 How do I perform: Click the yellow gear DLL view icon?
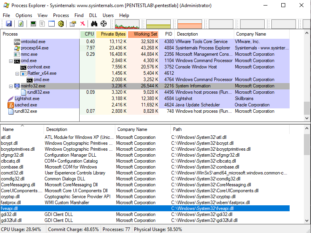coord(61,24)
